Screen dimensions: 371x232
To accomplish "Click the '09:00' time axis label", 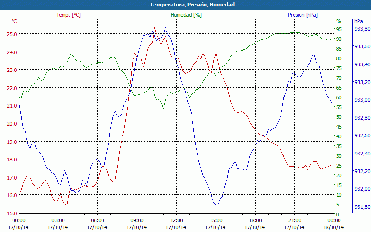I will pos(137,221).
